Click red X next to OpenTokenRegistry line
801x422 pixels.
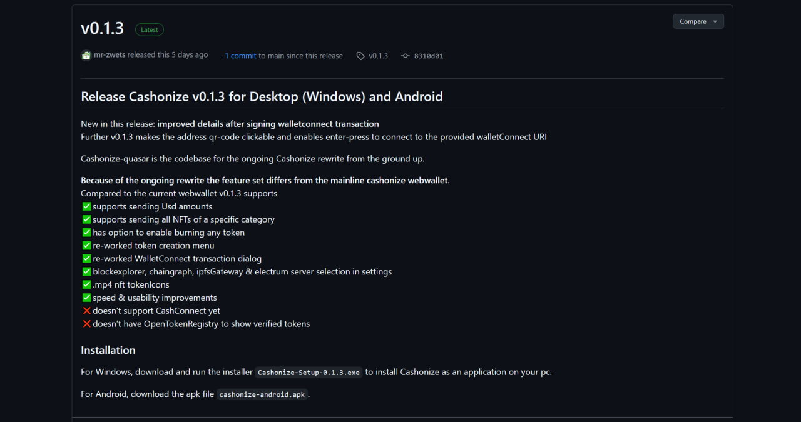tap(86, 324)
